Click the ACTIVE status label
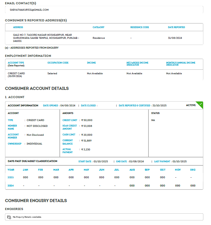 click(x=191, y=105)
